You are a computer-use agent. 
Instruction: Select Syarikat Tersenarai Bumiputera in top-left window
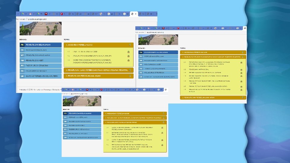(x=40, y=76)
